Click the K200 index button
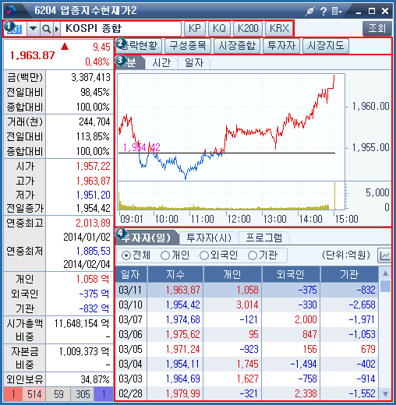Image resolution: width=396 pixels, height=405 pixels. point(248,29)
